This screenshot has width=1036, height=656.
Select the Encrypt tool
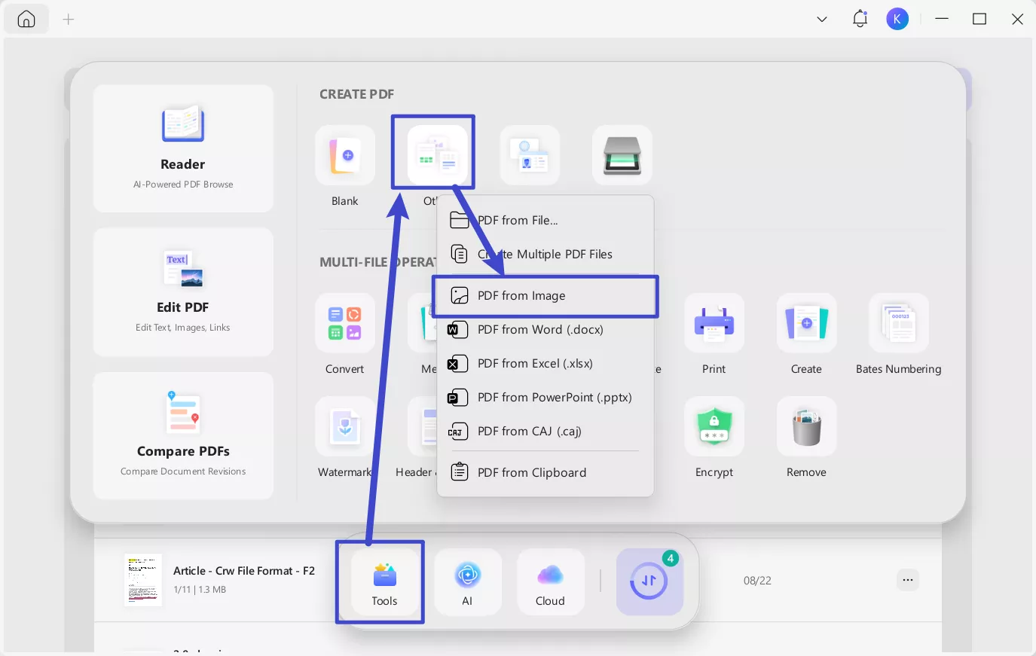pos(714,426)
